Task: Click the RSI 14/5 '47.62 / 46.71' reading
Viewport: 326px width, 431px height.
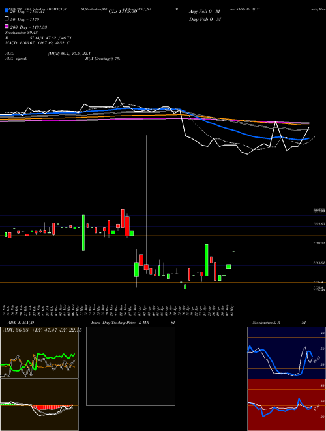Action: tap(57, 38)
